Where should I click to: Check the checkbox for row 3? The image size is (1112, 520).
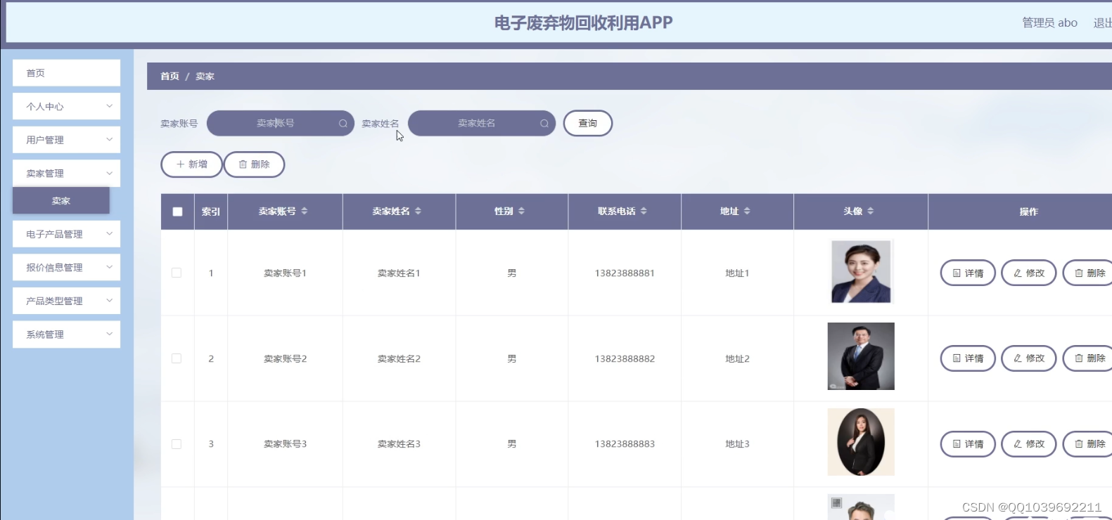[x=177, y=444]
